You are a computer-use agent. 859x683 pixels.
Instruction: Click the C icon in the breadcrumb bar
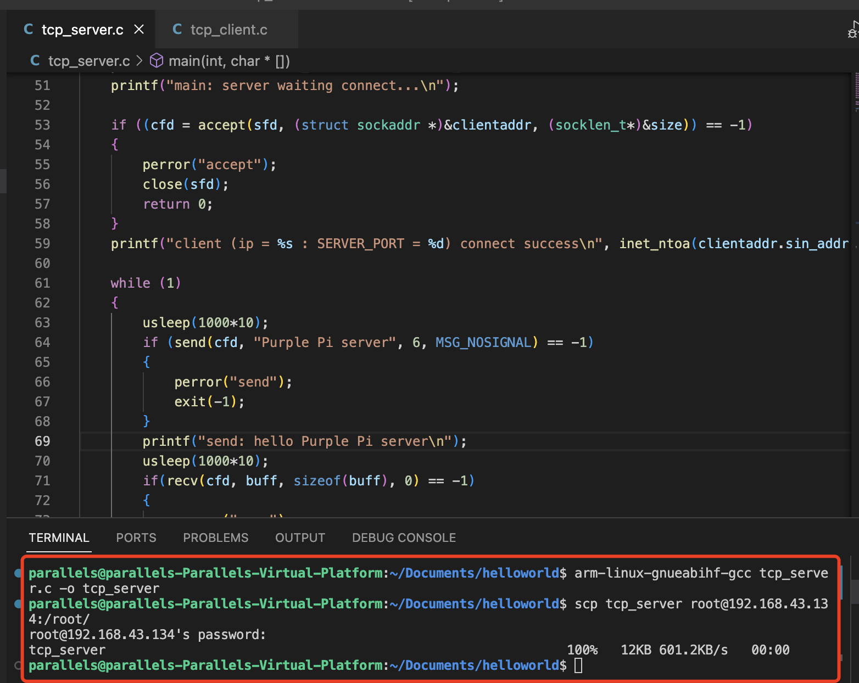[35, 61]
